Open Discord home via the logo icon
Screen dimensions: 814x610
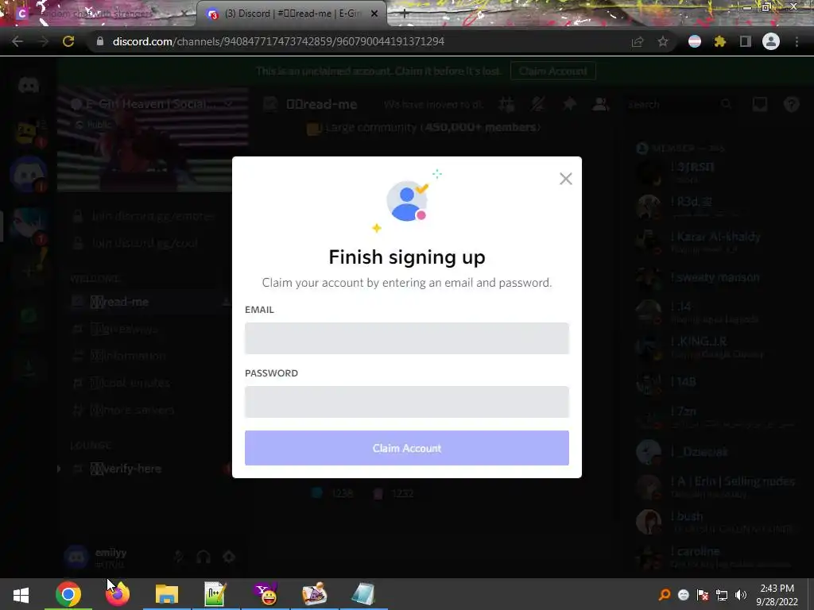coord(29,86)
